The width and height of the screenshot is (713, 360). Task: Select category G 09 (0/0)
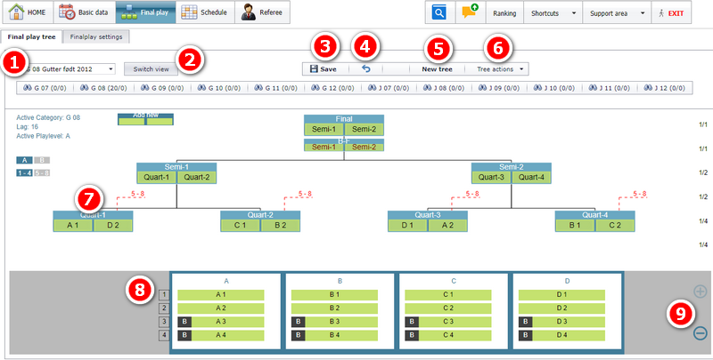pyautogui.click(x=162, y=87)
